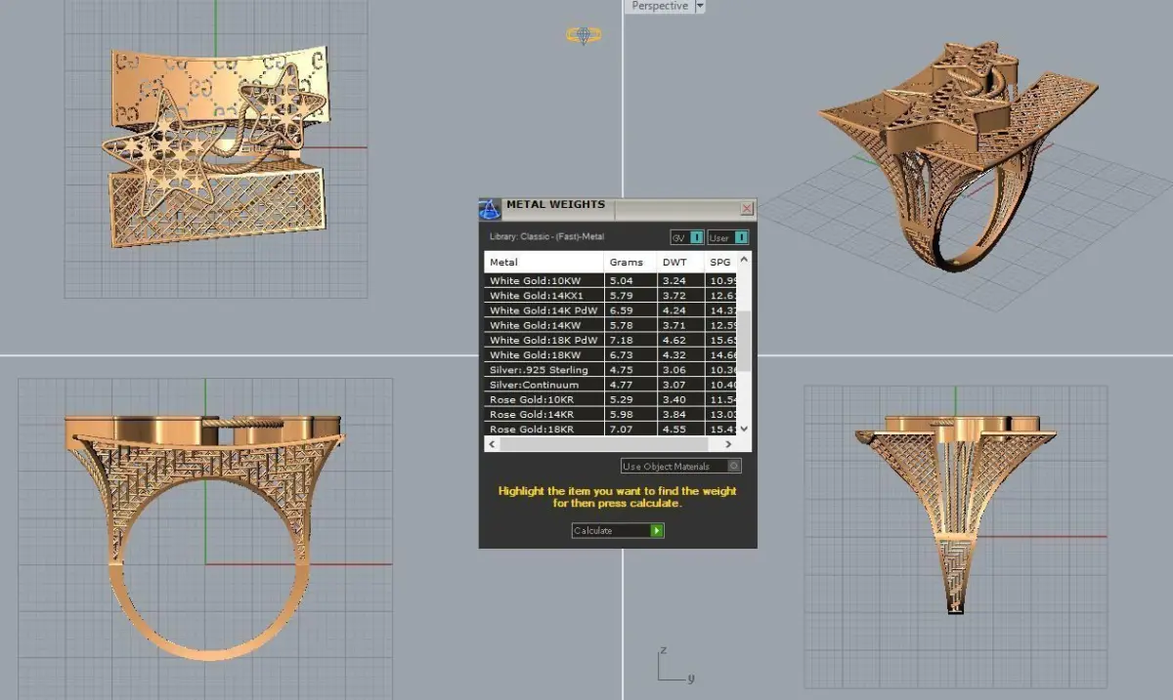Click the horizontal scroll left arrow

tap(492, 444)
